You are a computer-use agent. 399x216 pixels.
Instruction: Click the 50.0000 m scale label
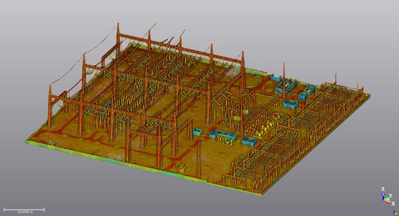coord(25,212)
